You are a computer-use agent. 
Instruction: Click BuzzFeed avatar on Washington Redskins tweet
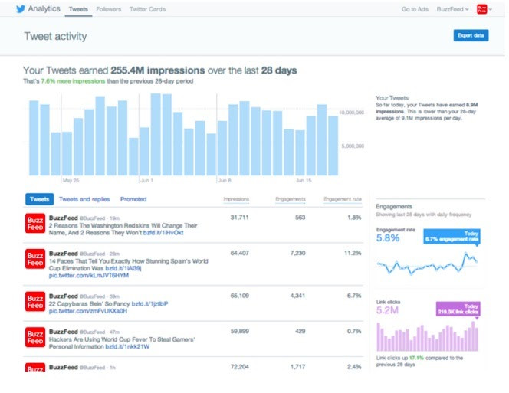[35, 223]
